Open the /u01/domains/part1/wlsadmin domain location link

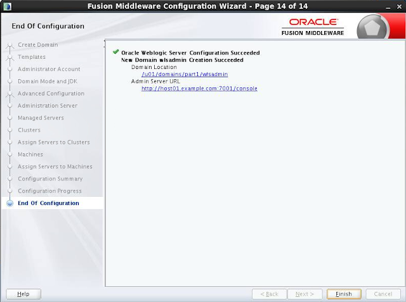[185, 74]
